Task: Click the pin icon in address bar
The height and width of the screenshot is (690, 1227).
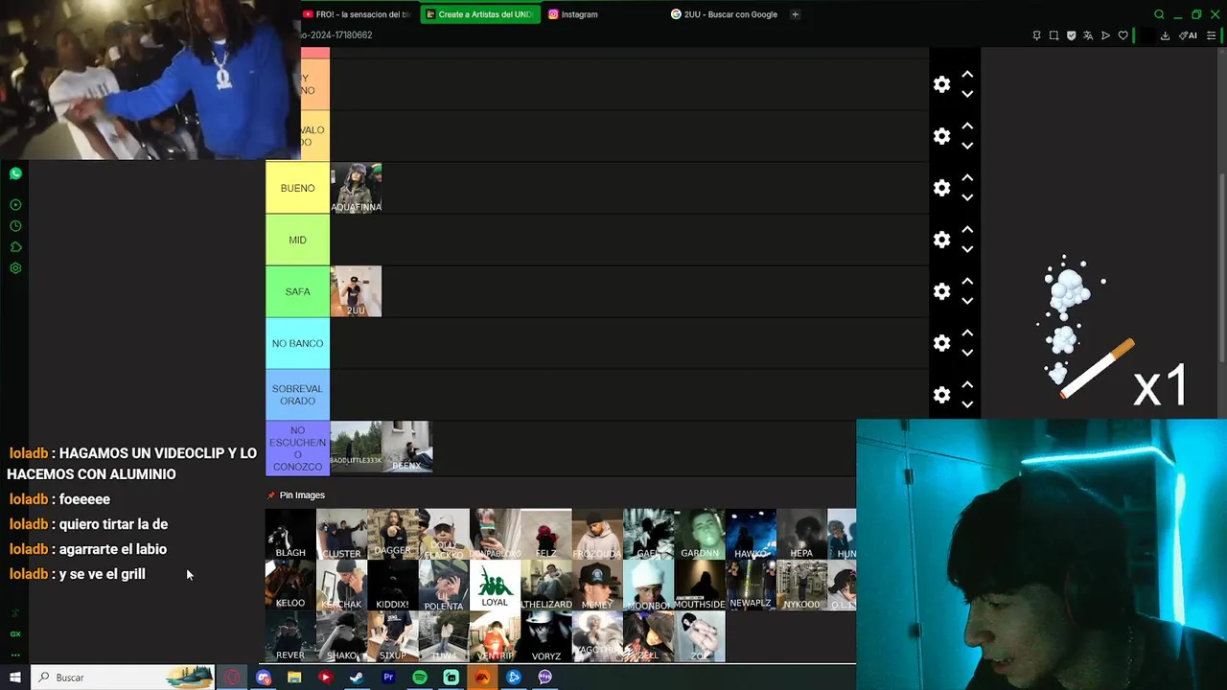Action: (1036, 35)
